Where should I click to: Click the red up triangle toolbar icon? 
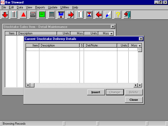(23, 15)
